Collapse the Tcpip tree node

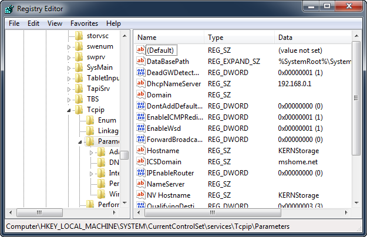(x=70, y=110)
